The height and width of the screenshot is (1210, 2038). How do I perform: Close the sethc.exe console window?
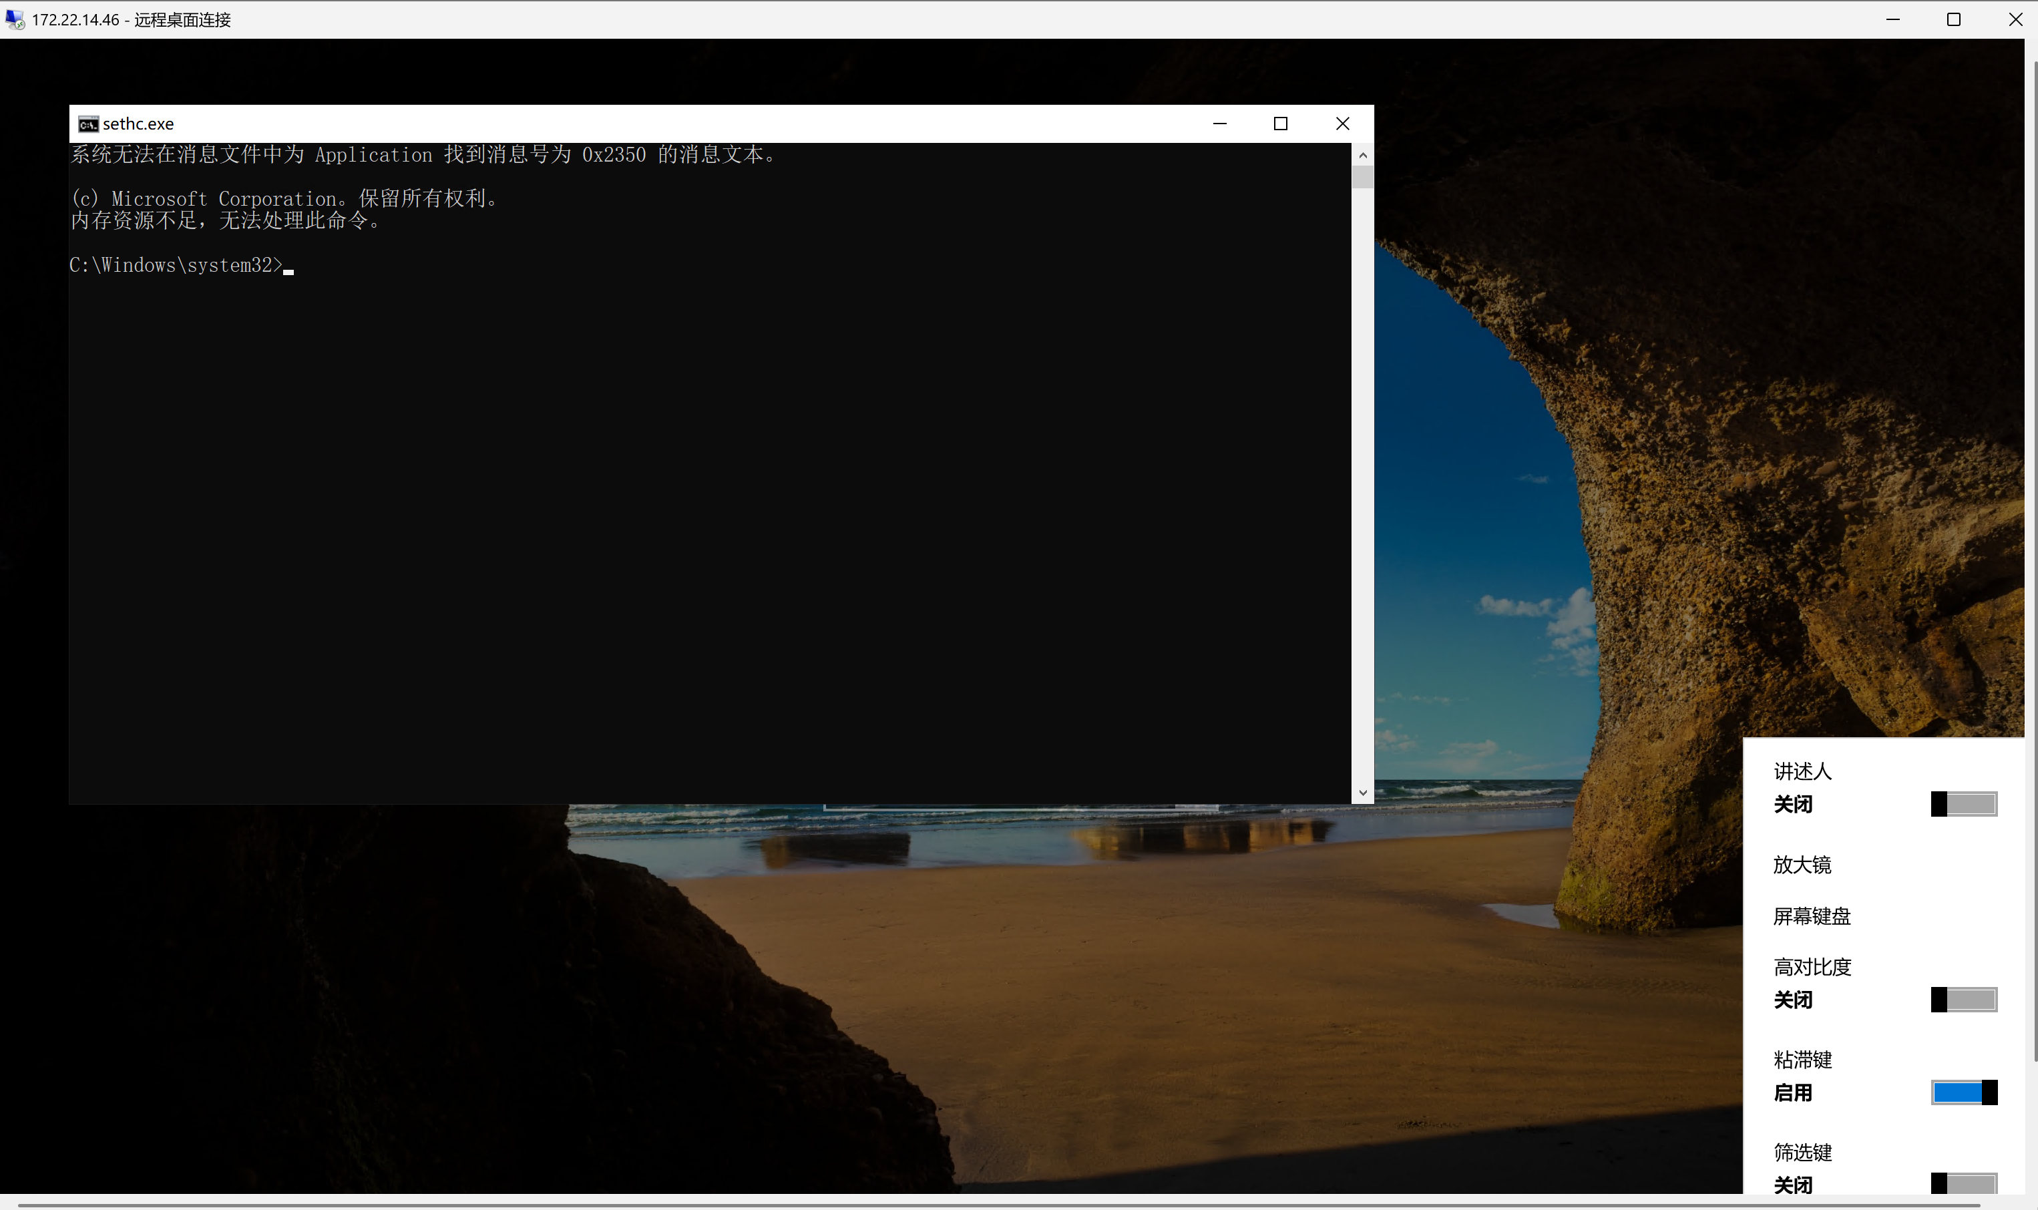coord(1343,124)
